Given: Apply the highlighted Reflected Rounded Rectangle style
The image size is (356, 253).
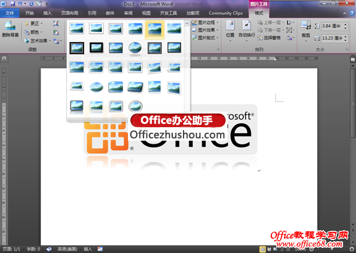Looking at the screenshot, I should click(x=155, y=30).
